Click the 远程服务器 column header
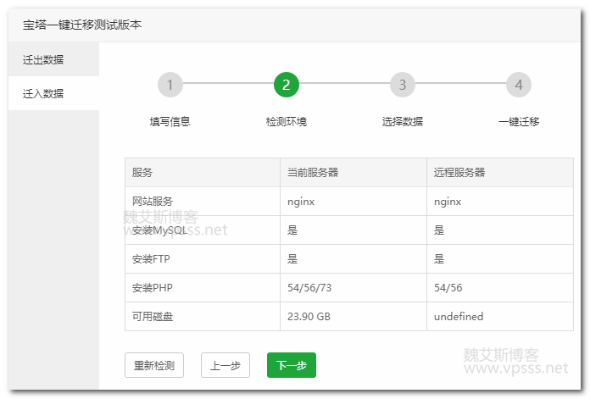 click(x=459, y=173)
